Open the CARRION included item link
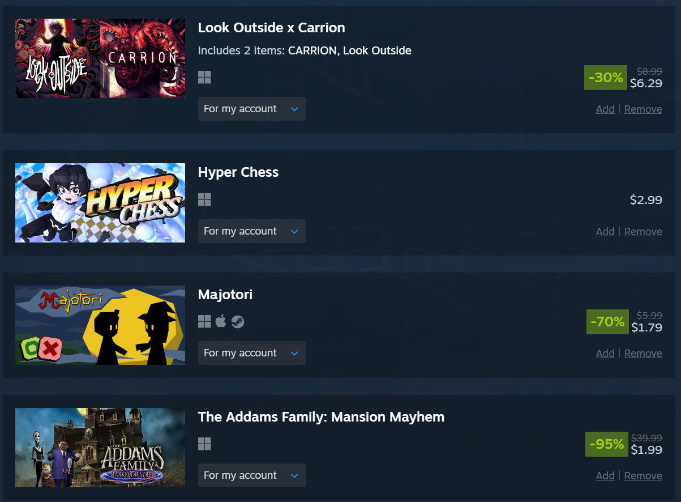The image size is (681, 502). click(x=312, y=50)
